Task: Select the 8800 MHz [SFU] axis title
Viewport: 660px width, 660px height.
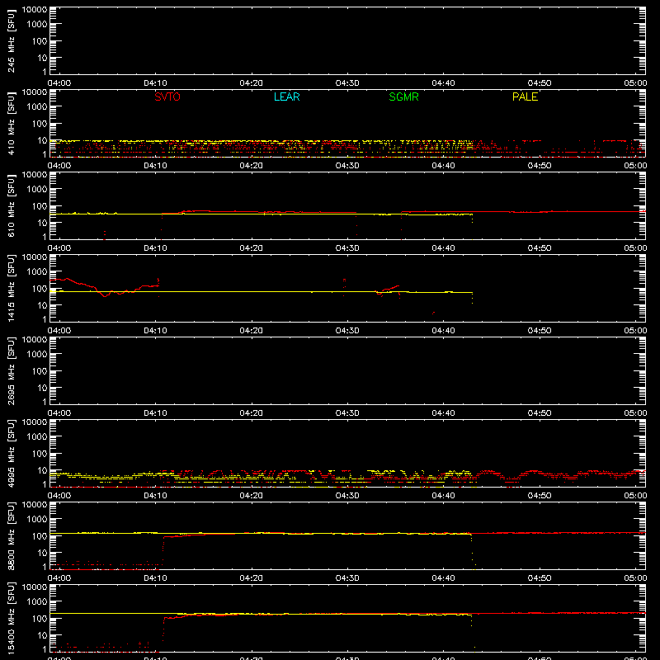Action: pyautogui.click(x=12, y=535)
